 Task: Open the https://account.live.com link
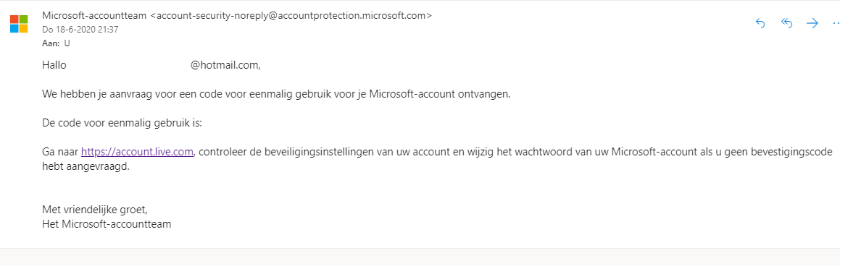[x=137, y=152]
